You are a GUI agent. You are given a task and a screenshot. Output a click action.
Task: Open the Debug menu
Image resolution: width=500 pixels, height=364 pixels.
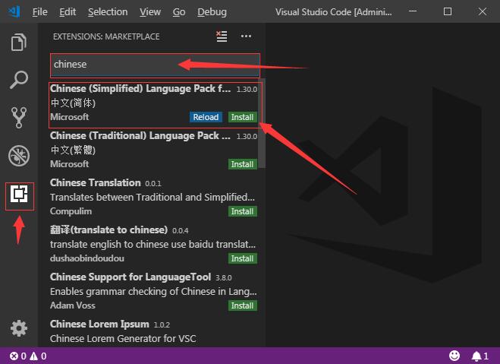(x=212, y=12)
